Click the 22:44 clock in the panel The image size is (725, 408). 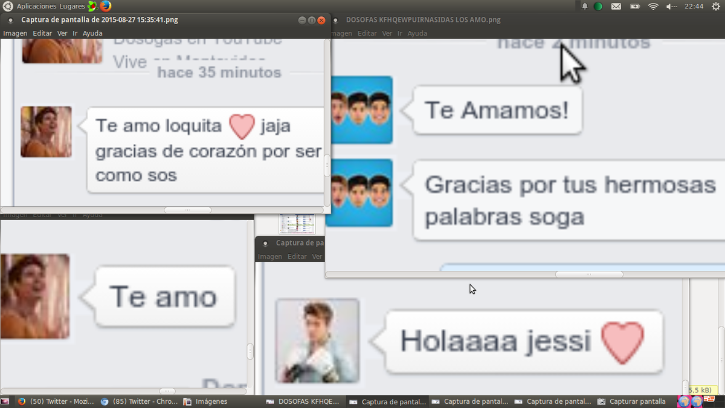(694, 6)
